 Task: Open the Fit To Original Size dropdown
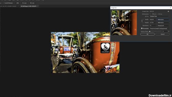(160, 16)
